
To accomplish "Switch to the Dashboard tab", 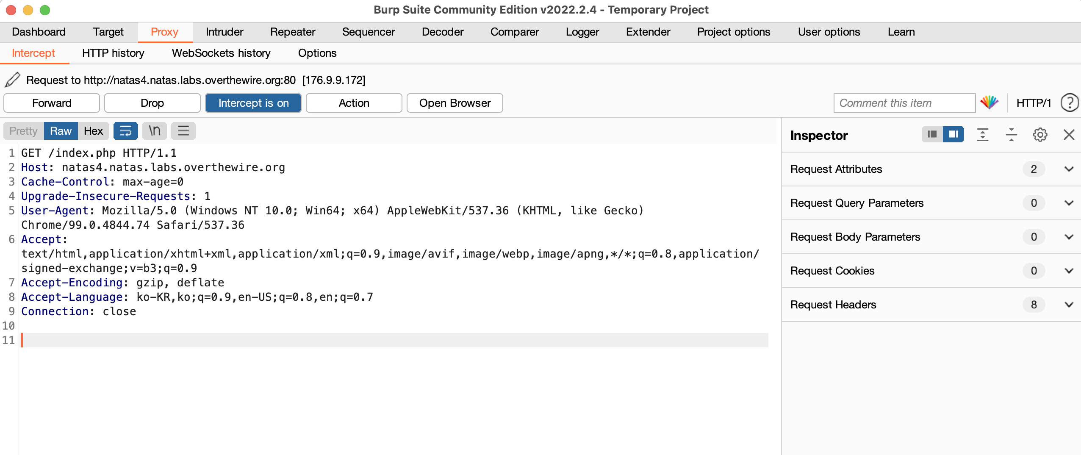I will 39,32.
